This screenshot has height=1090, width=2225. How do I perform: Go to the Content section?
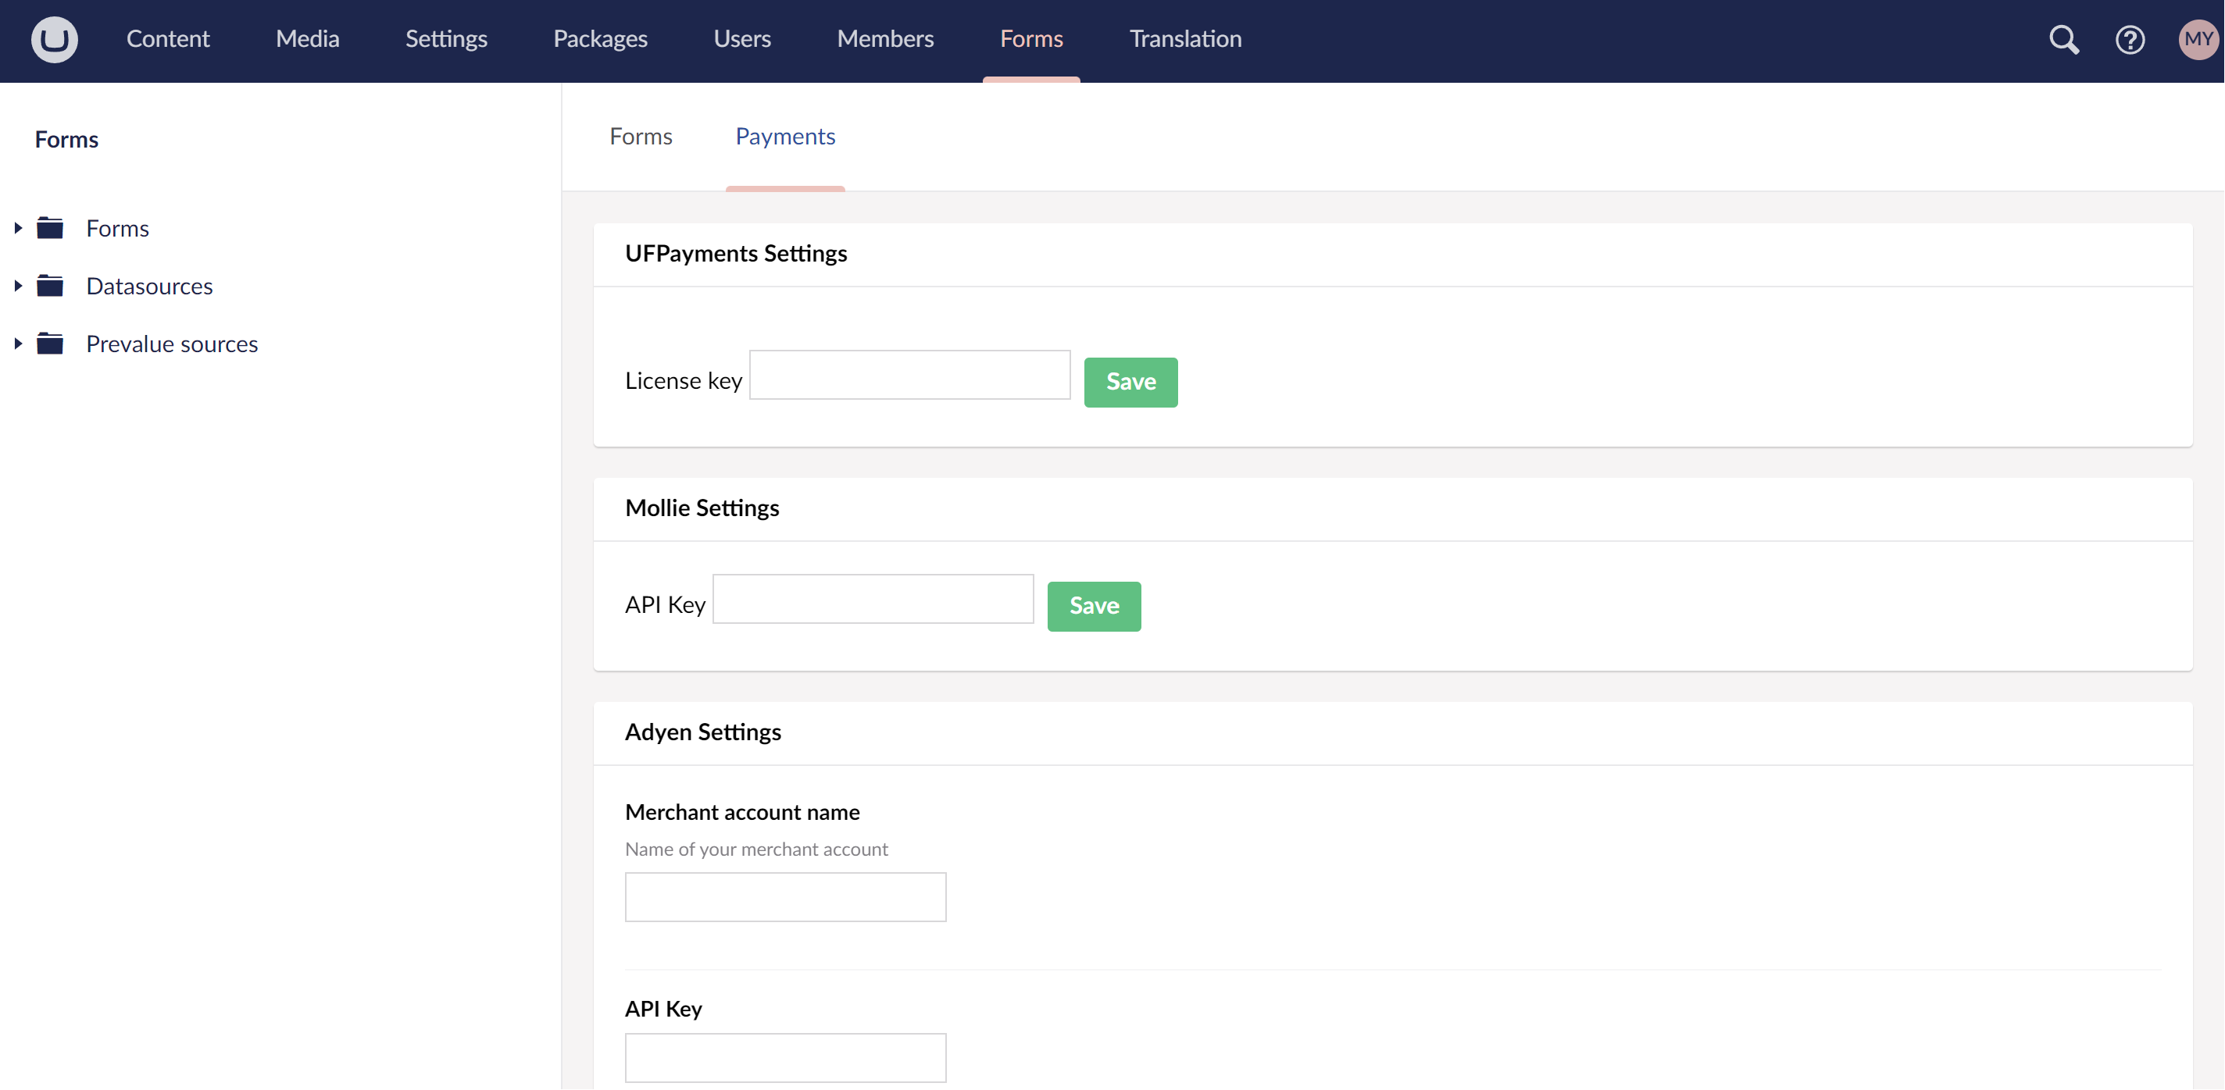point(167,39)
